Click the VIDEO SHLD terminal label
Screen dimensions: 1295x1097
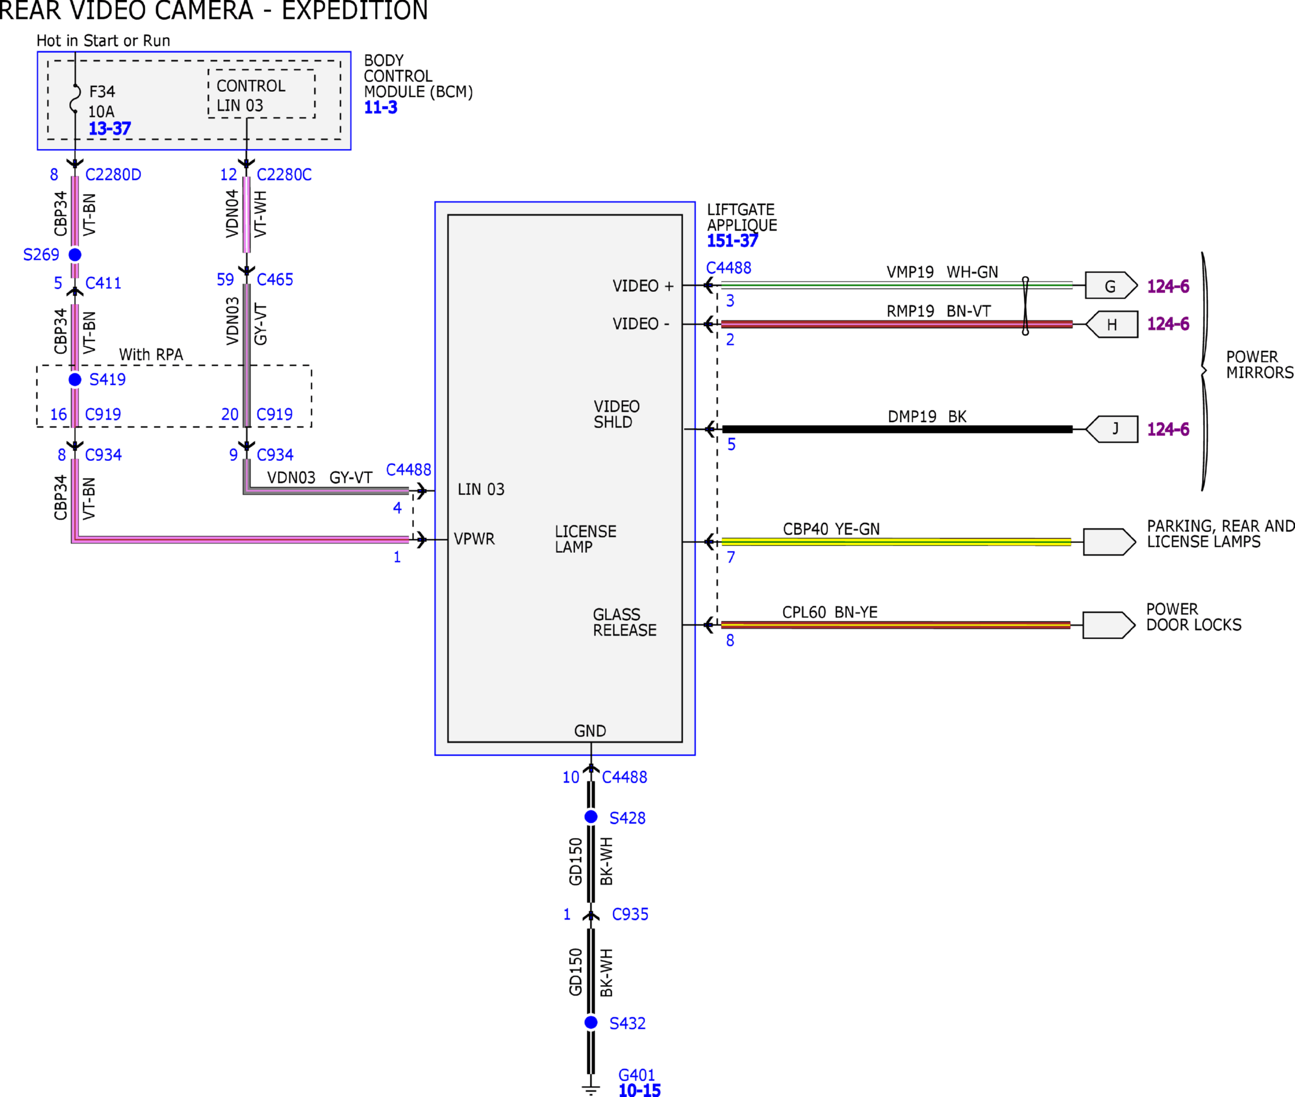(x=616, y=414)
